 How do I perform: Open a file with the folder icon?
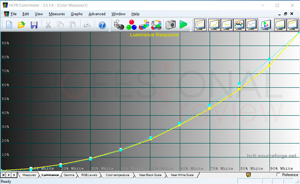coord(21,25)
